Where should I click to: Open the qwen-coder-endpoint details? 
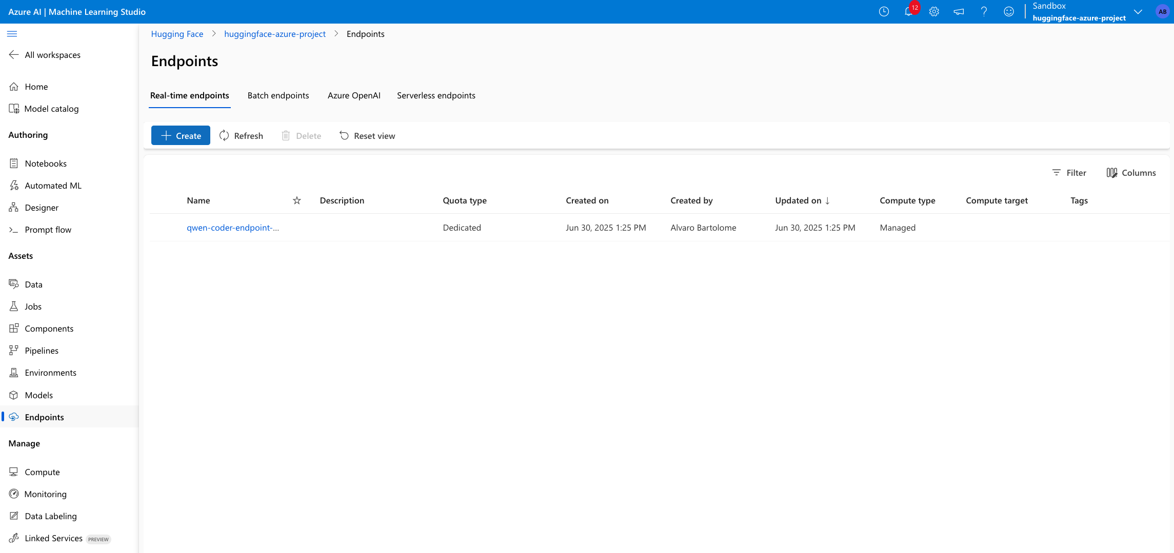point(233,227)
